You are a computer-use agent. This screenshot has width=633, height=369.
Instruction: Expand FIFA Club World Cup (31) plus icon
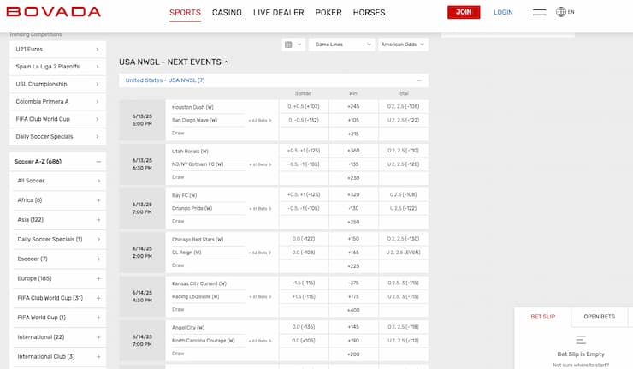click(x=98, y=298)
